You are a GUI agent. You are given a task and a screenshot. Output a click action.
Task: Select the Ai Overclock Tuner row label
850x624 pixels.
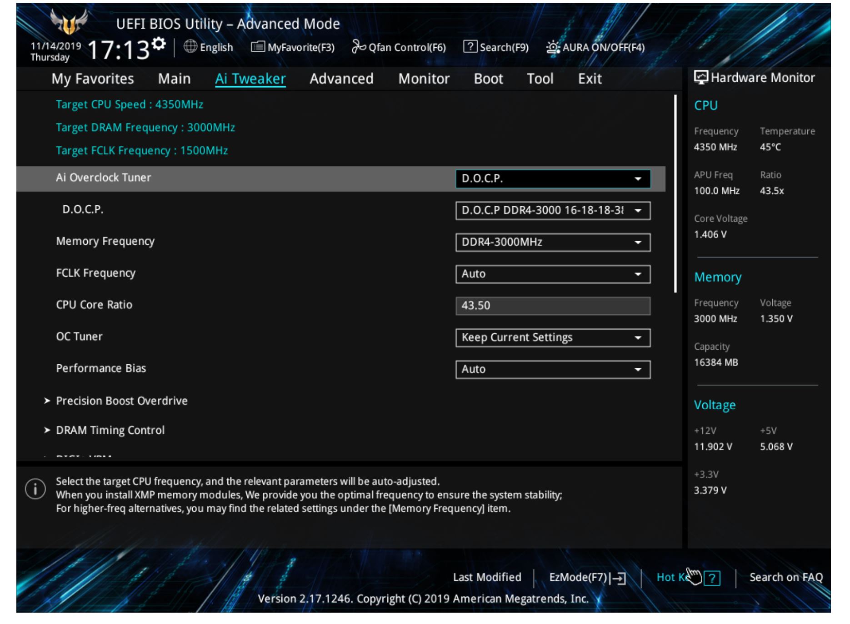[103, 178]
